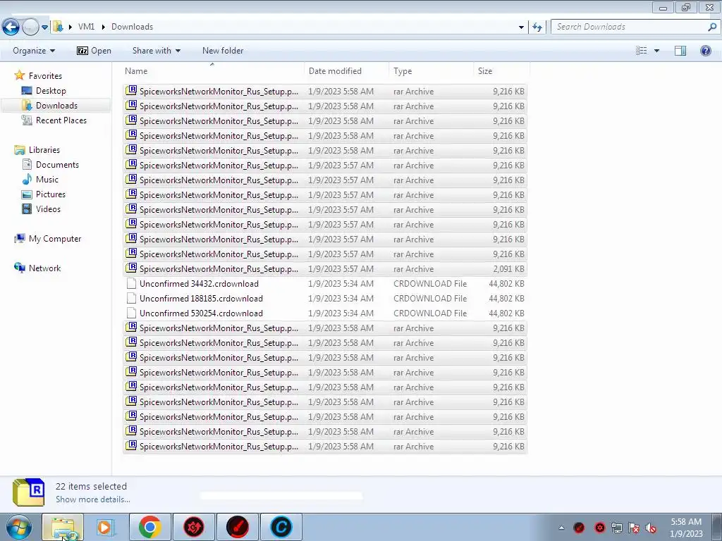722x541 pixels.
Task: Open the Share with menu
Action: (x=156, y=51)
